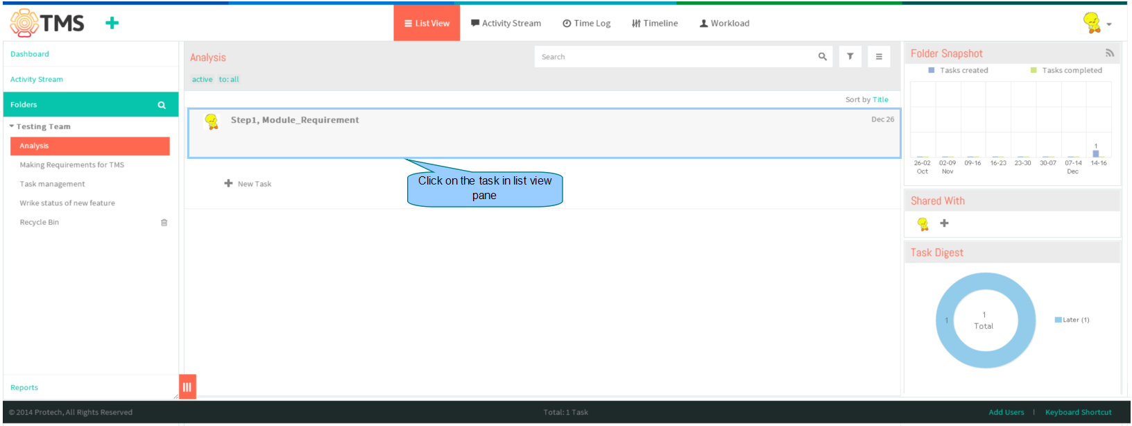
Task: Open the Workload tab
Action: [724, 24]
